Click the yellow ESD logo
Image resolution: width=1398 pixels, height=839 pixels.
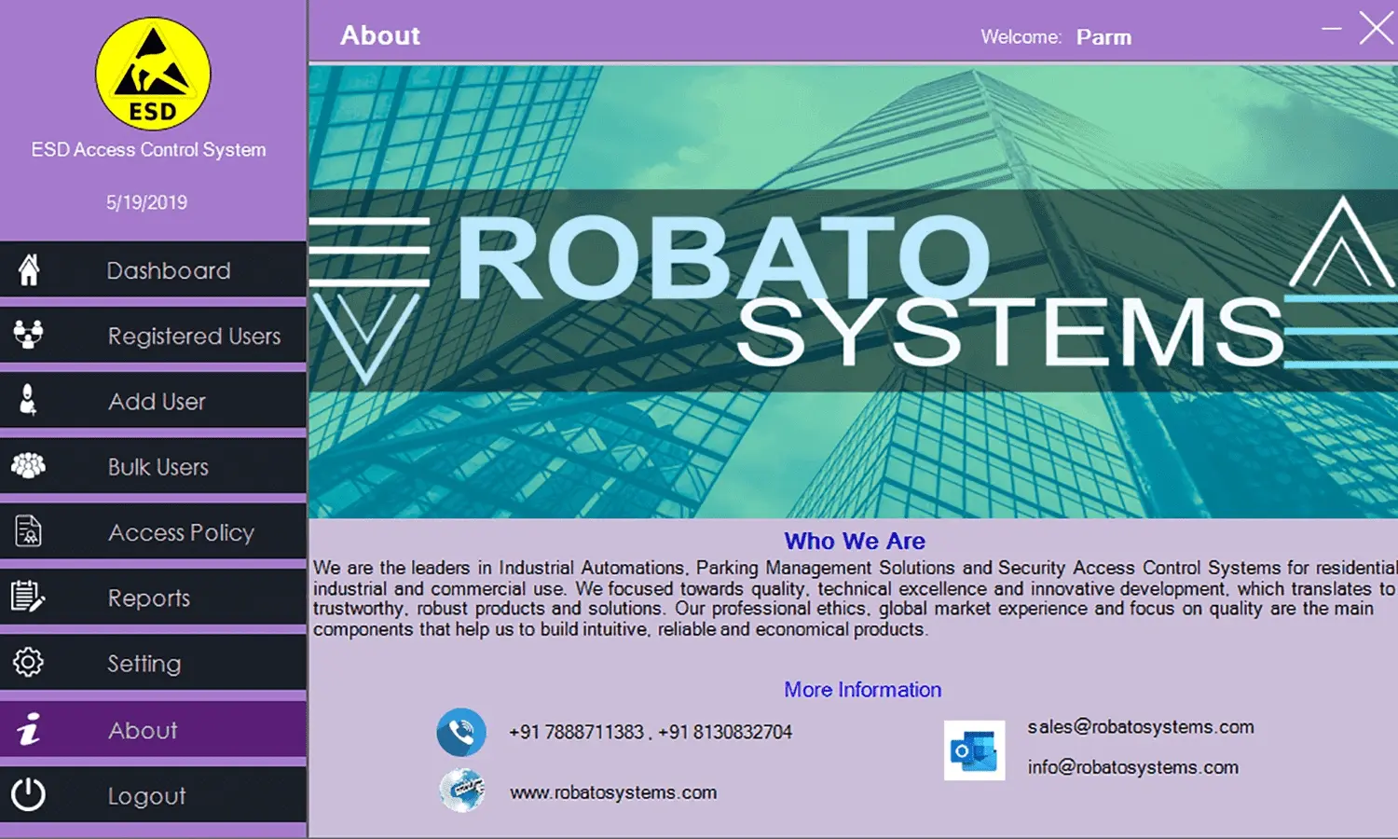[x=153, y=75]
